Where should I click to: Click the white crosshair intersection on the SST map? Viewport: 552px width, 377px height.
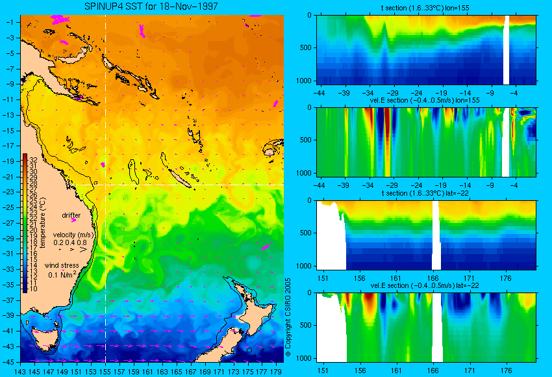pyautogui.click(x=105, y=185)
